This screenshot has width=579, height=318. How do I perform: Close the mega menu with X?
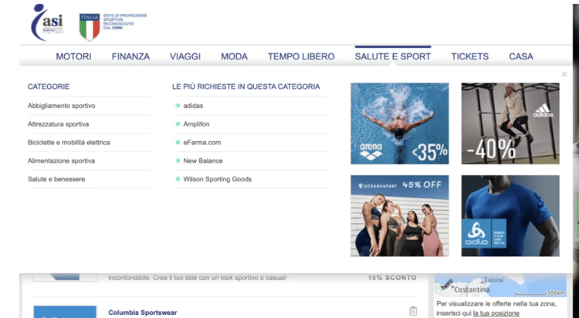[564, 74]
